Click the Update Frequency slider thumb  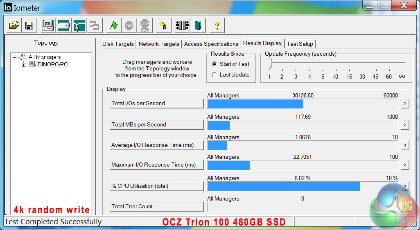[269, 63]
